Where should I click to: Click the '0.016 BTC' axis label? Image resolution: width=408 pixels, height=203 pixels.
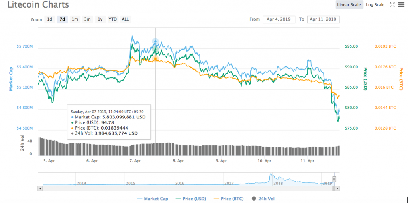(384, 87)
